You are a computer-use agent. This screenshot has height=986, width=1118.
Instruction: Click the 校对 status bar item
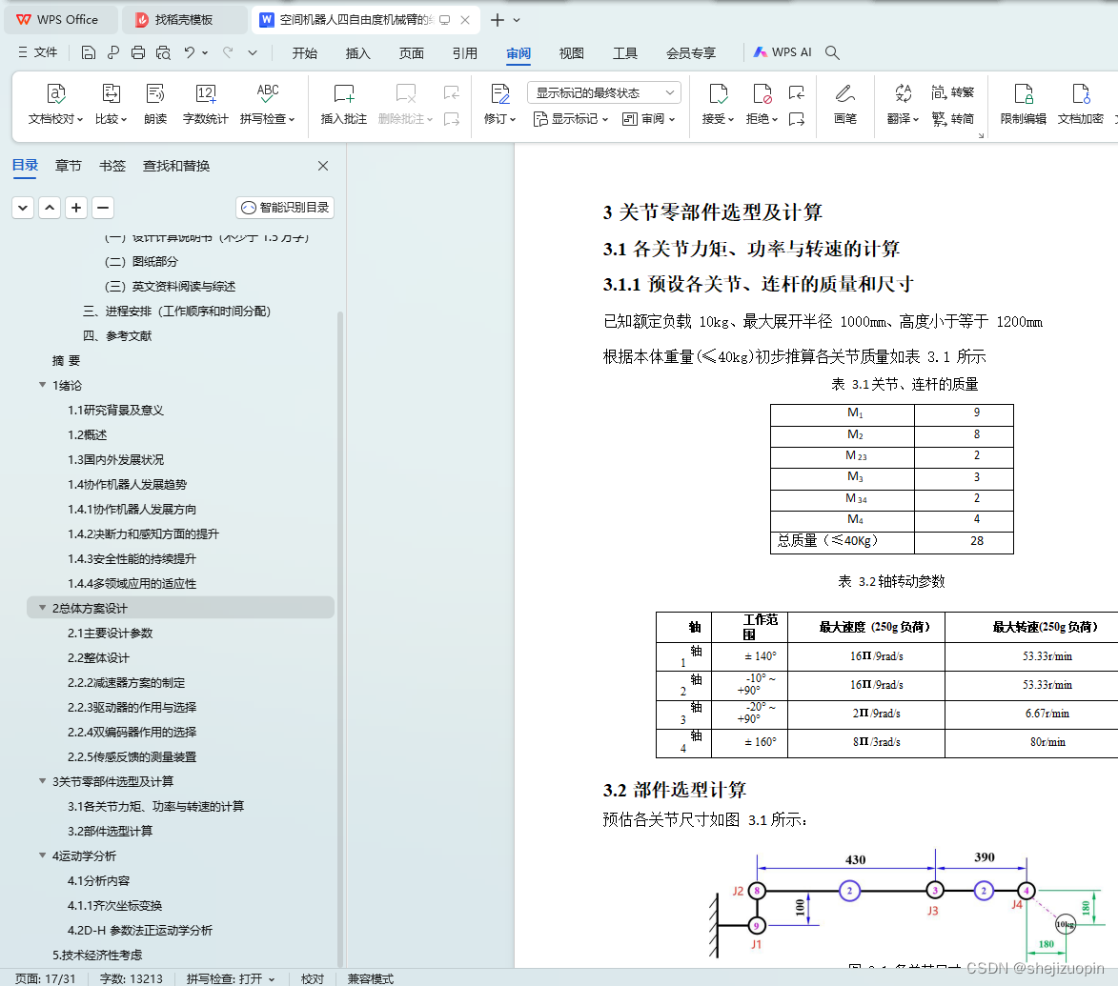[313, 979]
